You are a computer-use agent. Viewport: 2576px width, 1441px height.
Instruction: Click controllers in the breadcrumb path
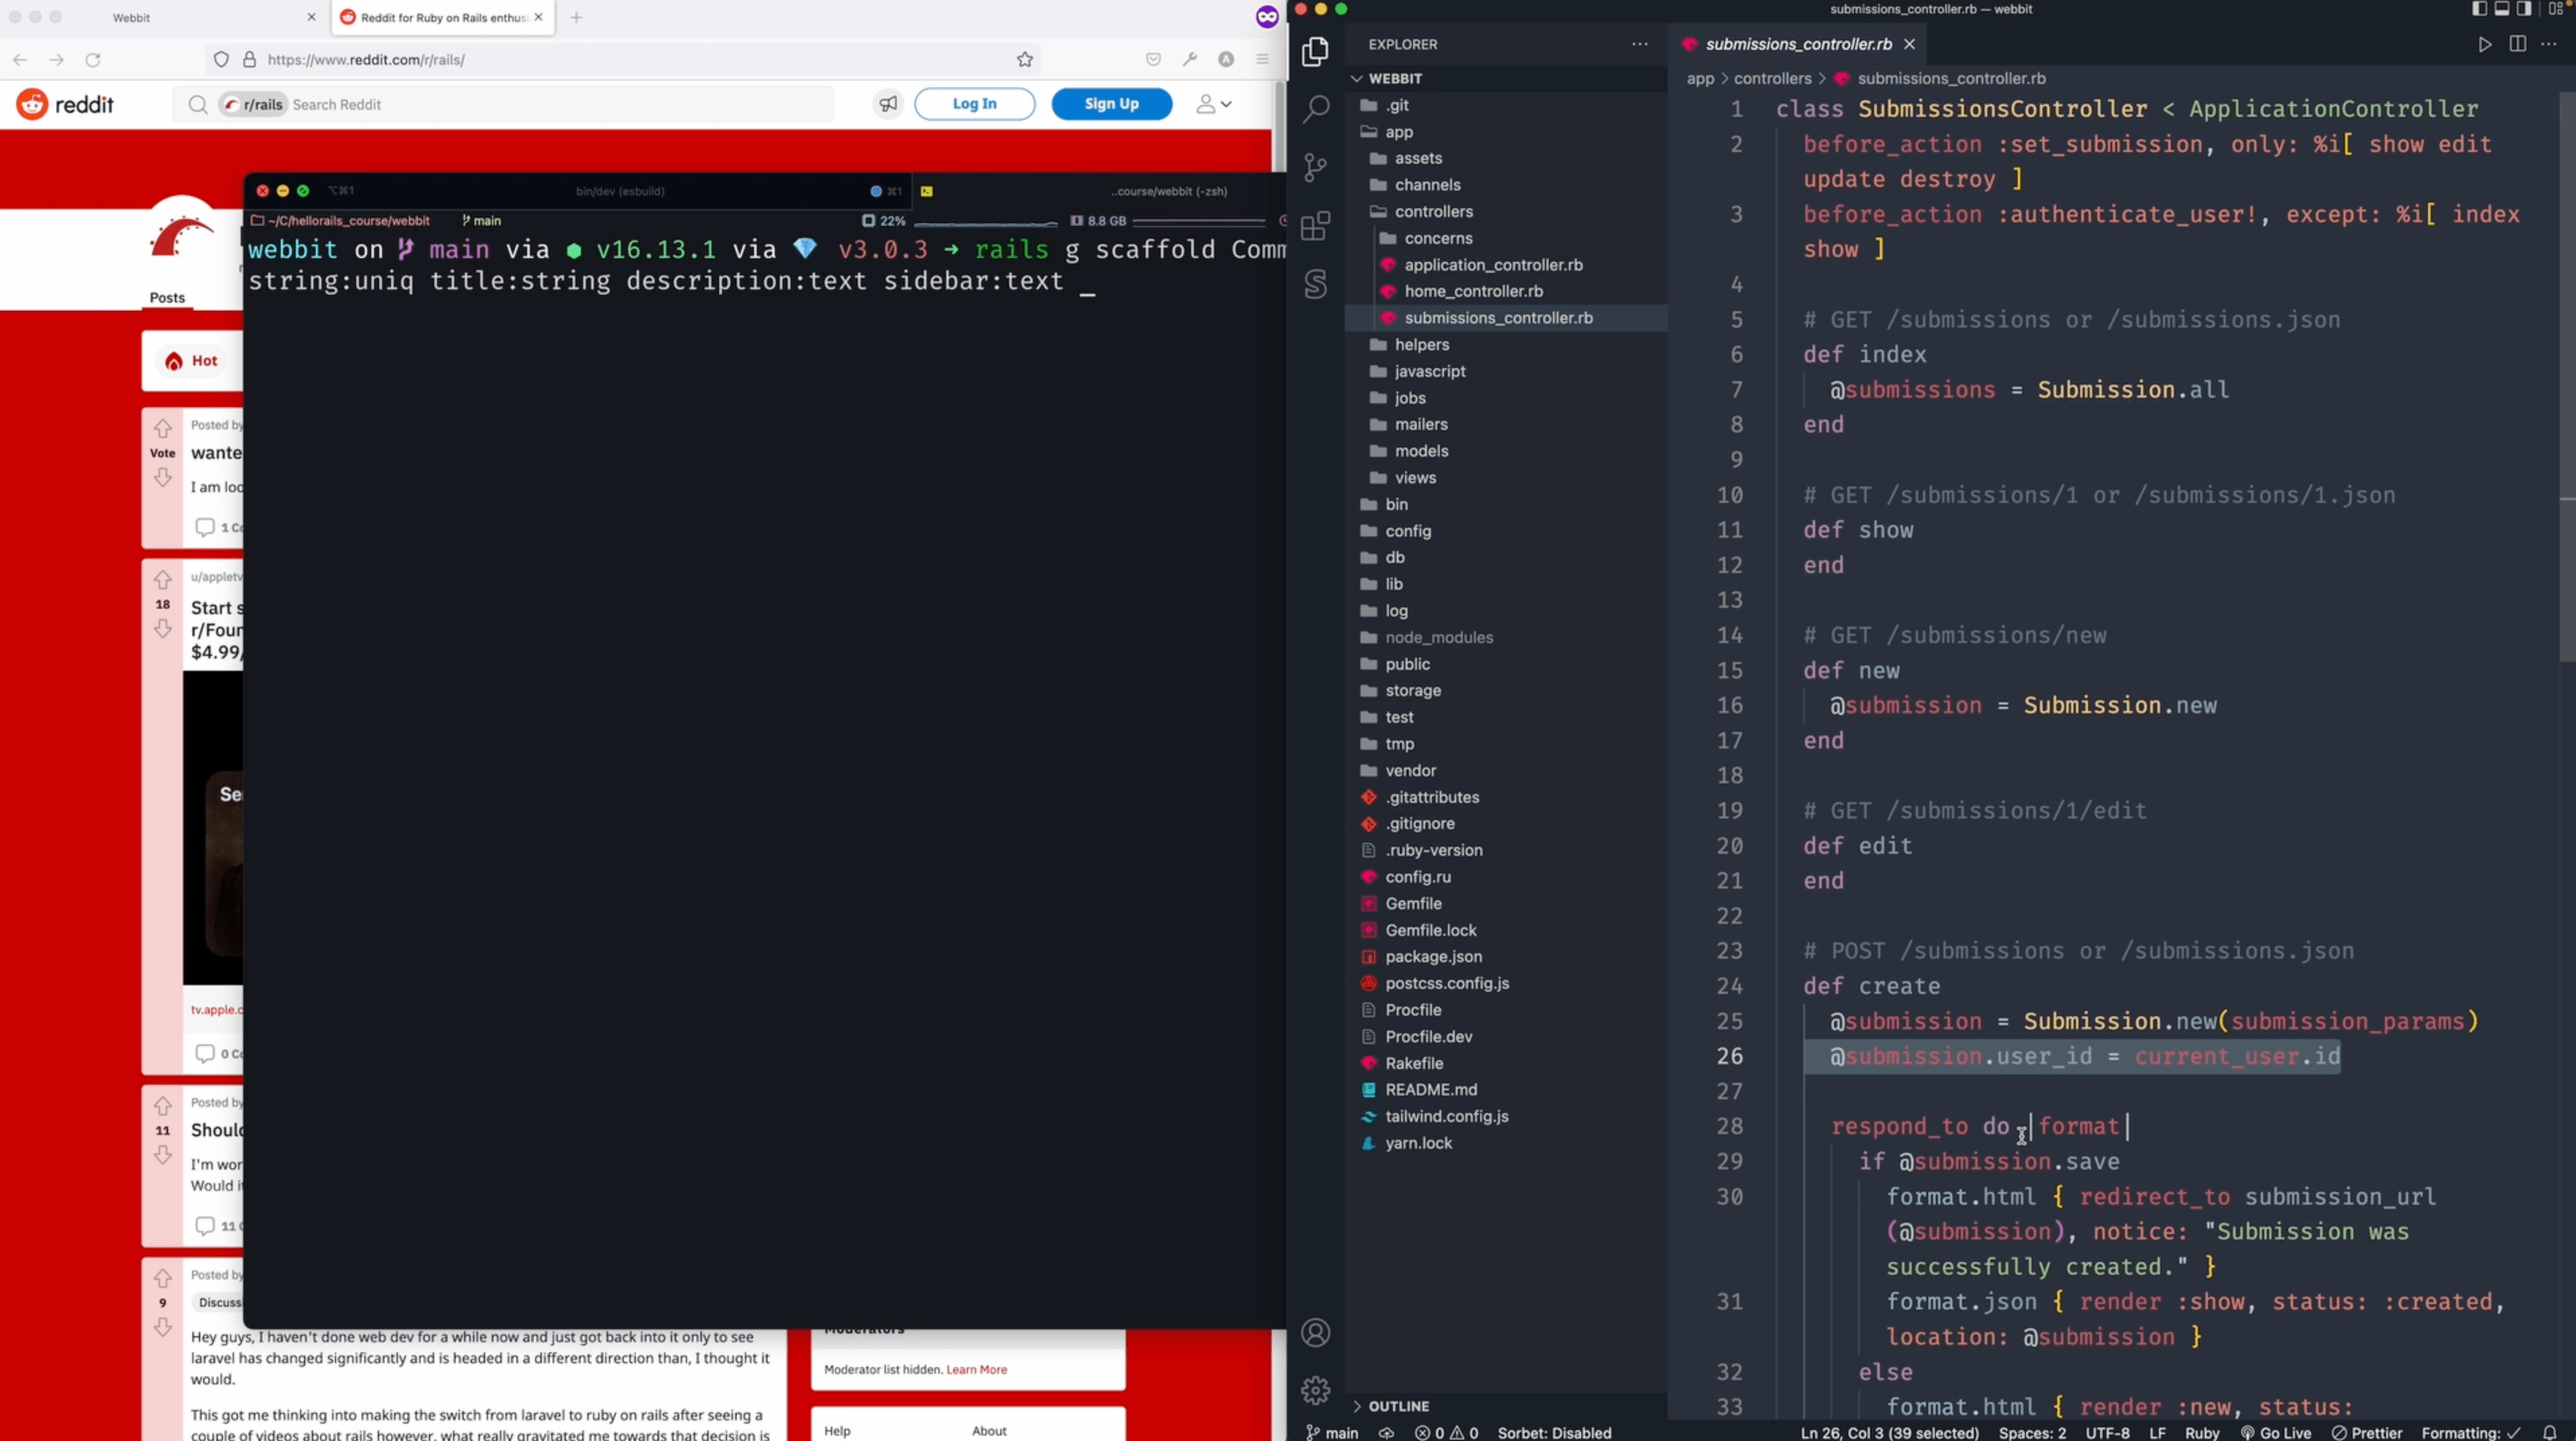1772,78
